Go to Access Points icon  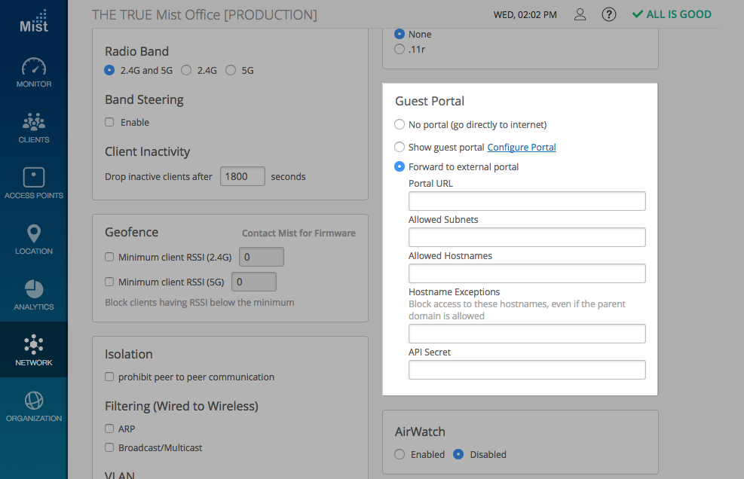[34, 178]
